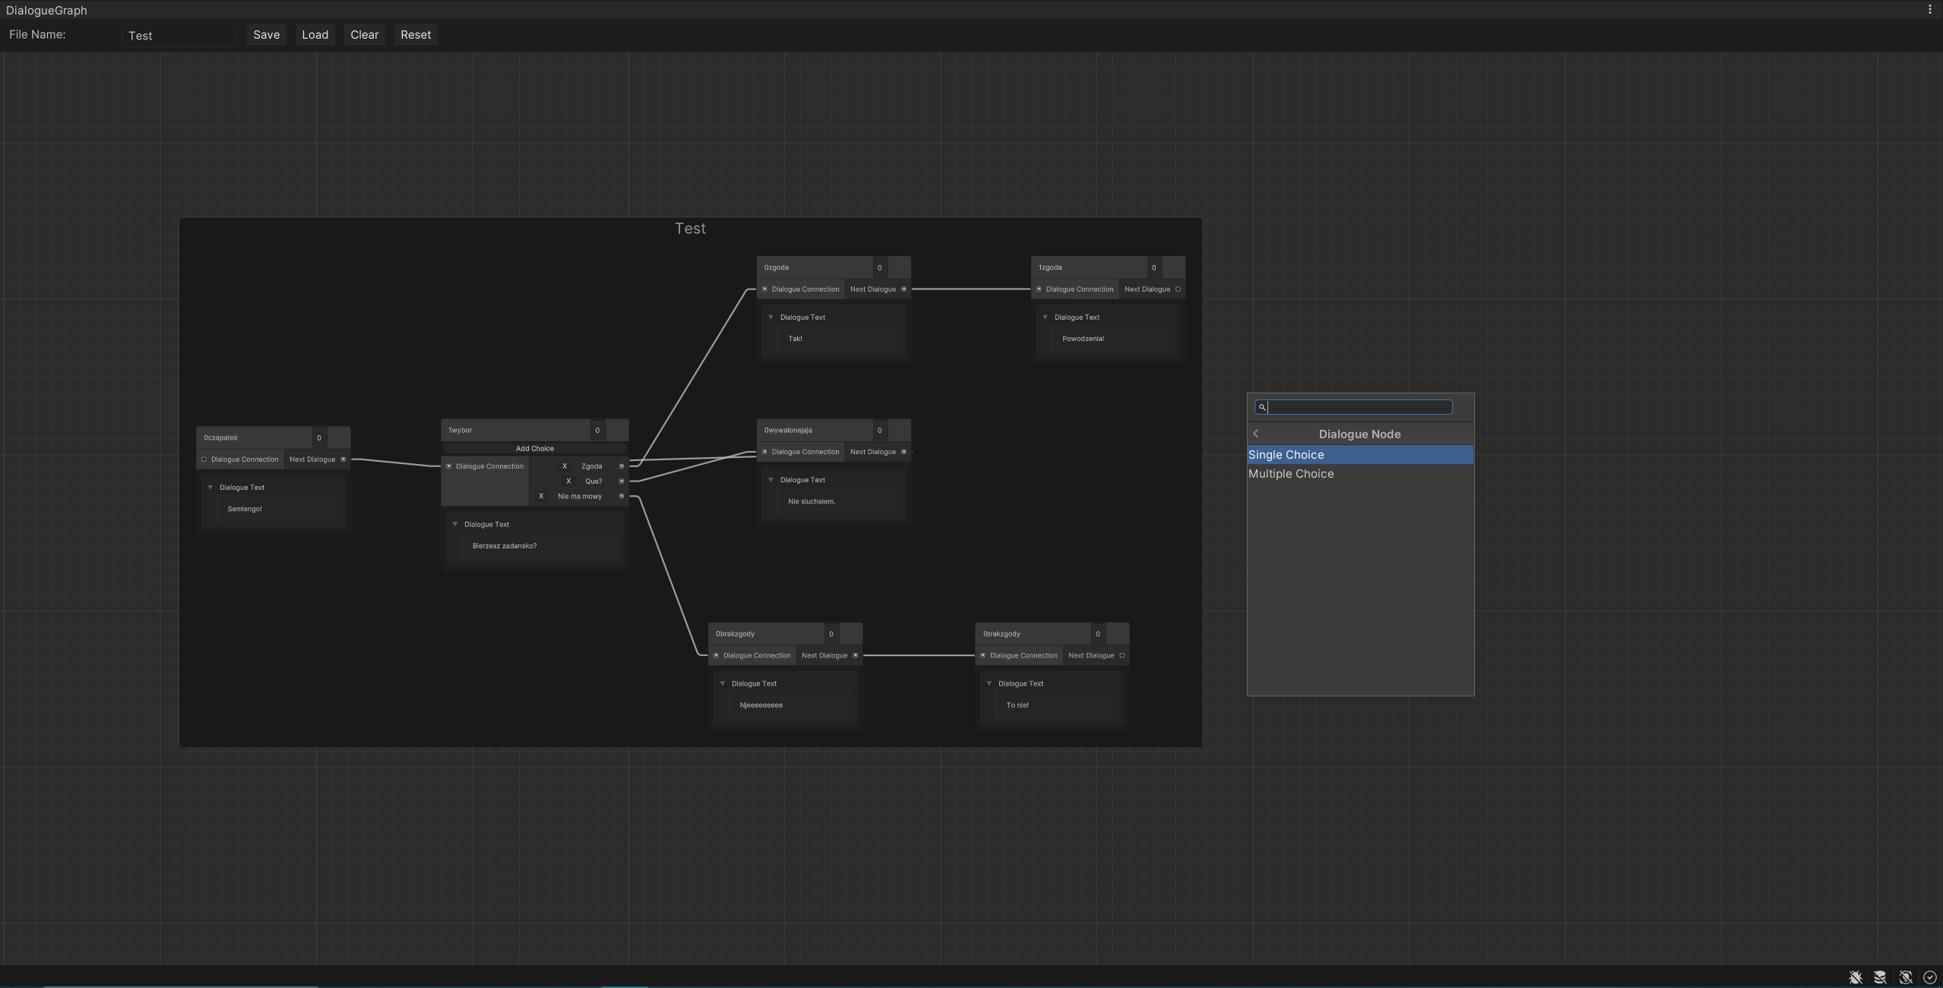
Task: Expand the Dialogue Text section on 1brakzgody node
Action: [988, 683]
